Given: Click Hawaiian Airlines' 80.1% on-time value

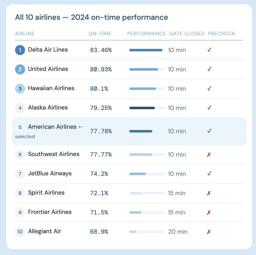Looking at the screenshot, I should tap(99, 89).
